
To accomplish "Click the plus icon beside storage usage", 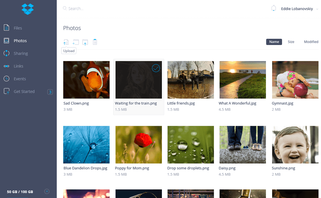I will coord(47,192).
